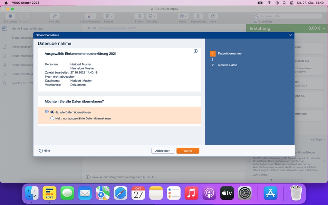
Task: Open Apple TV from the dock
Action: pyautogui.click(x=227, y=193)
